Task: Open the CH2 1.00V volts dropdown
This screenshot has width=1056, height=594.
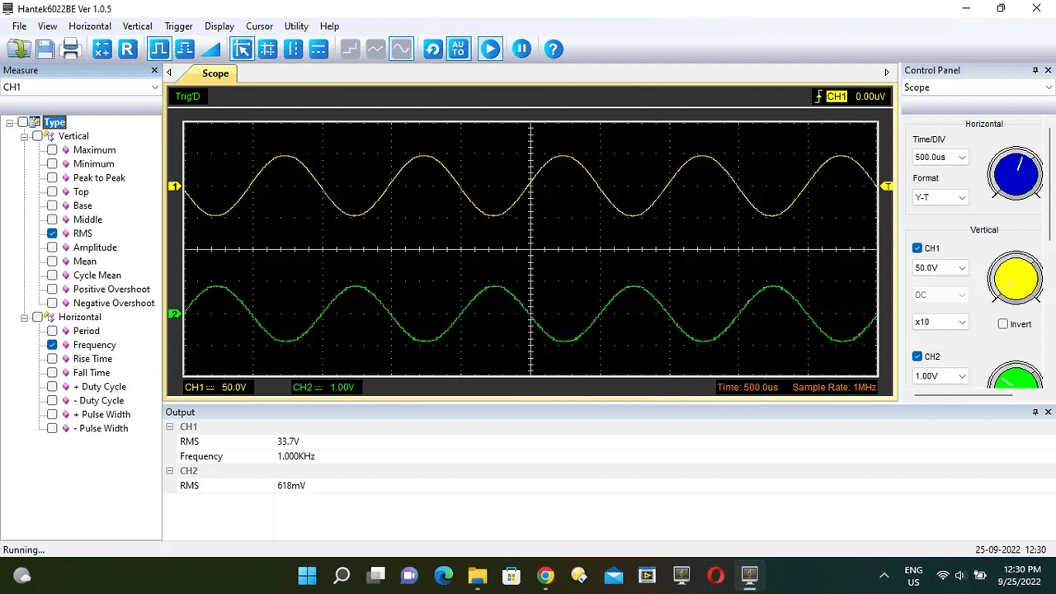Action: pos(940,376)
